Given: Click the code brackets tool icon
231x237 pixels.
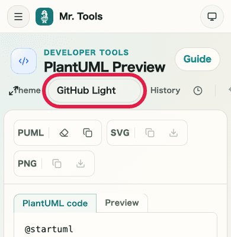Looking at the screenshot, I should pos(24,61).
